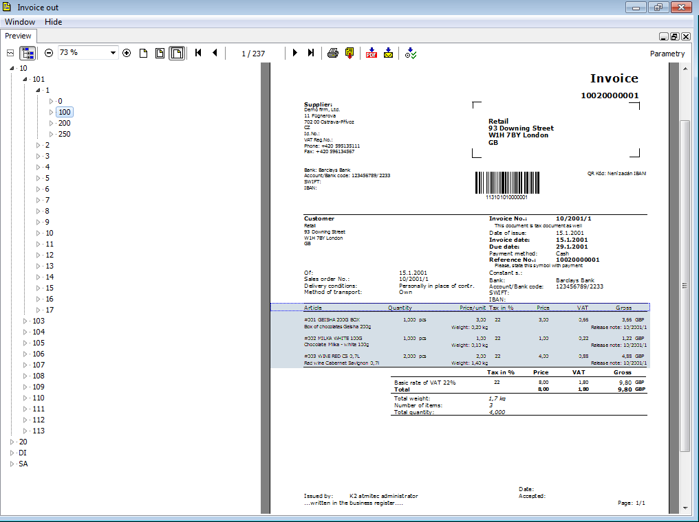Screen dimensions: 699x522
Task: Click the zoom in plus icon
Action: pos(127,53)
